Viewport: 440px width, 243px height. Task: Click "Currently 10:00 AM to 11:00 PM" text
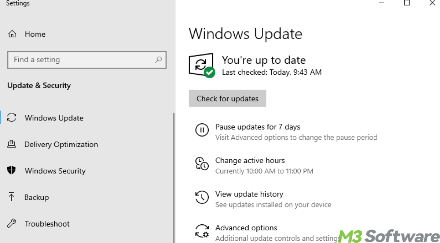pyautogui.click(x=264, y=171)
